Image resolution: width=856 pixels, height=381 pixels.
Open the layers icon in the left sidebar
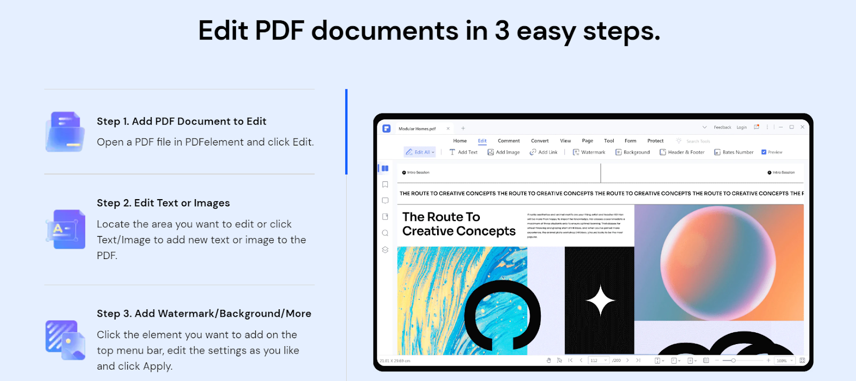385,250
